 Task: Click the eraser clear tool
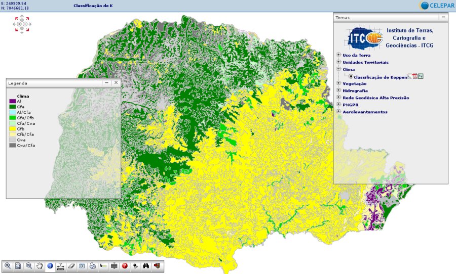point(71,265)
